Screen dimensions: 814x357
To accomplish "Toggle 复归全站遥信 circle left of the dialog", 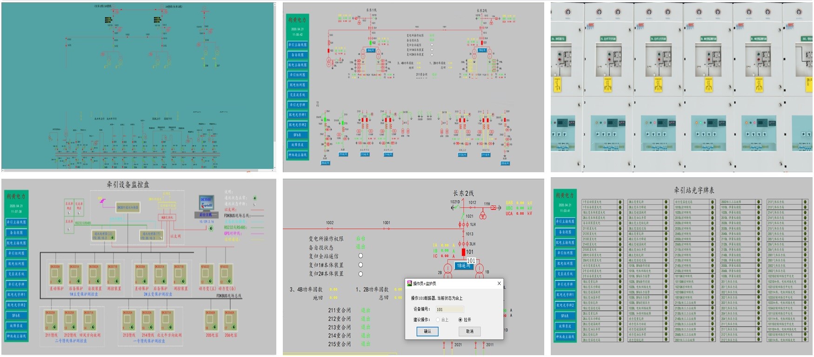I will tap(360, 256).
